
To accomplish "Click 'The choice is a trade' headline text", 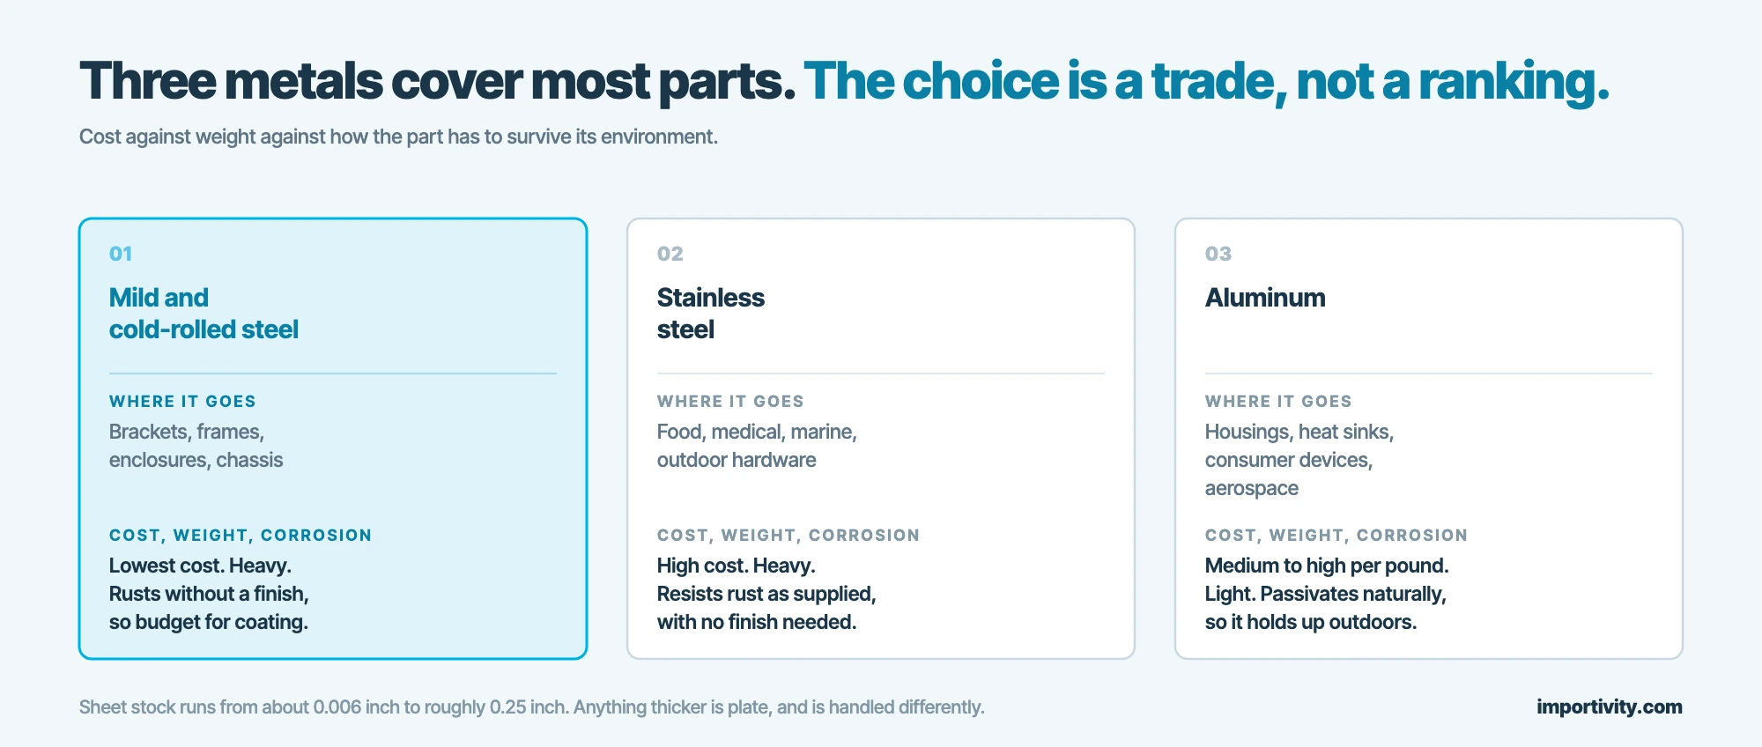I will (1040, 82).
